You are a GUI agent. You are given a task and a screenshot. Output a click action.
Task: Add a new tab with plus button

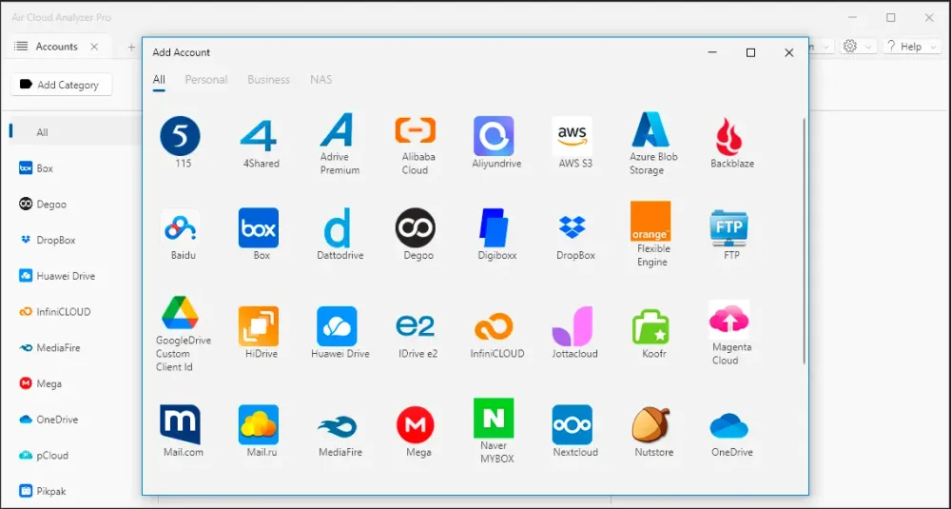(x=131, y=47)
